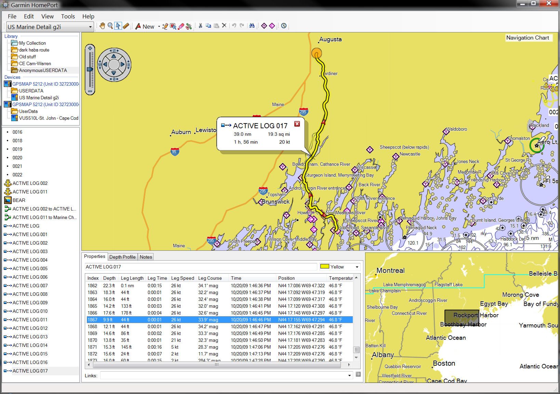Screen dimensions: 560x394
Task: Click the Delete X toolbar icon
Action: [224, 26]
